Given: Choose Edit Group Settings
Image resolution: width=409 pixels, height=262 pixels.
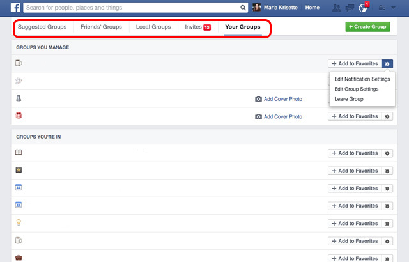Looking at the screenshot, I should point(357,89).
